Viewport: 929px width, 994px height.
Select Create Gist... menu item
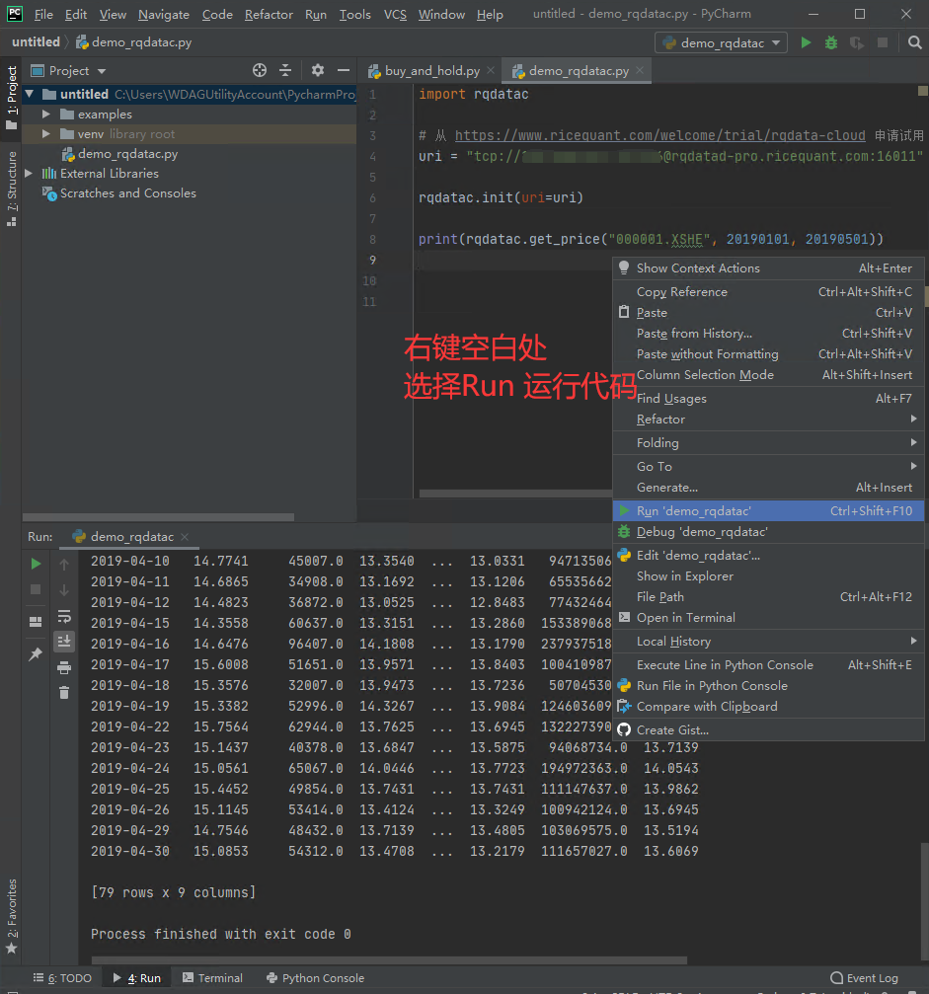point(768,729)
